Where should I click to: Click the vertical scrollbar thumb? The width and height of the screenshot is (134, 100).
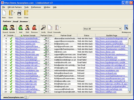click(x=130, y=68)
